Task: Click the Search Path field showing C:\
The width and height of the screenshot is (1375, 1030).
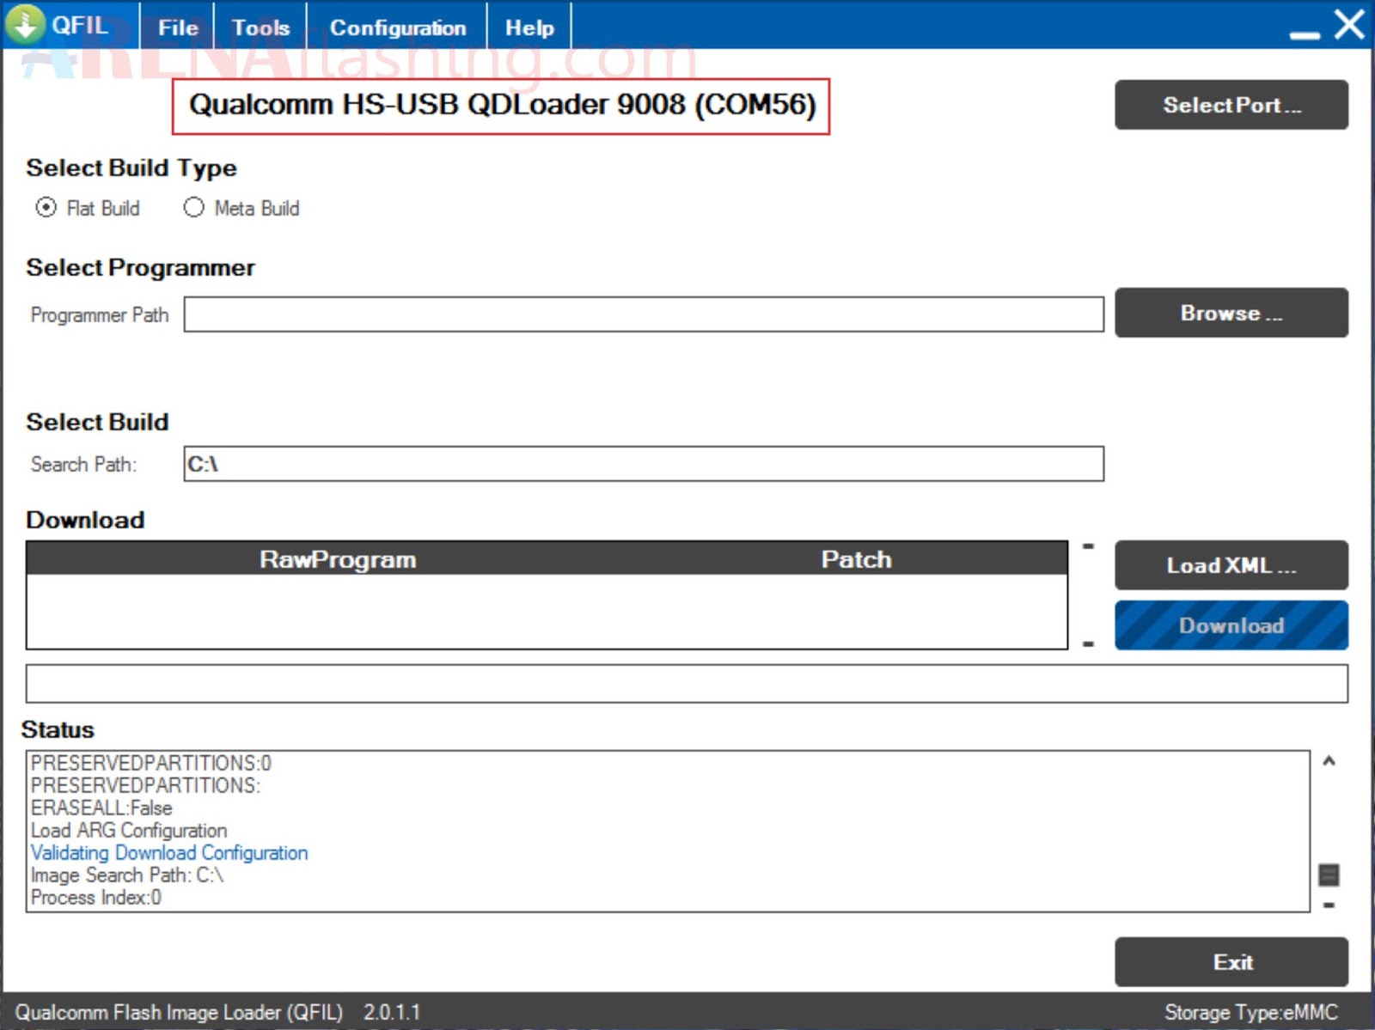Action: click(644, 464)
